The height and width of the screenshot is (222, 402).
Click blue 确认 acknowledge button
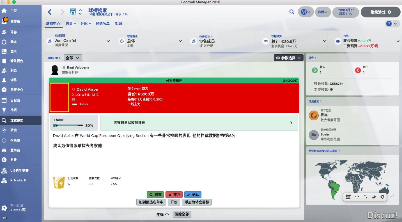tap(193, 195)
